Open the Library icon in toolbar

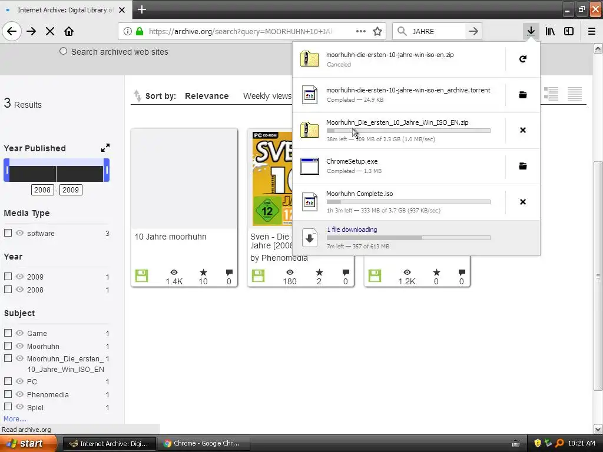click(550, 31)
